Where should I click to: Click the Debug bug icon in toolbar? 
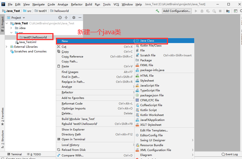(x=202, y=11)
